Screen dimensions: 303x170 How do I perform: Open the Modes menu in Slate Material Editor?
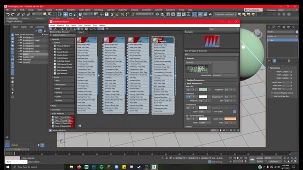[x=53, y=25]
